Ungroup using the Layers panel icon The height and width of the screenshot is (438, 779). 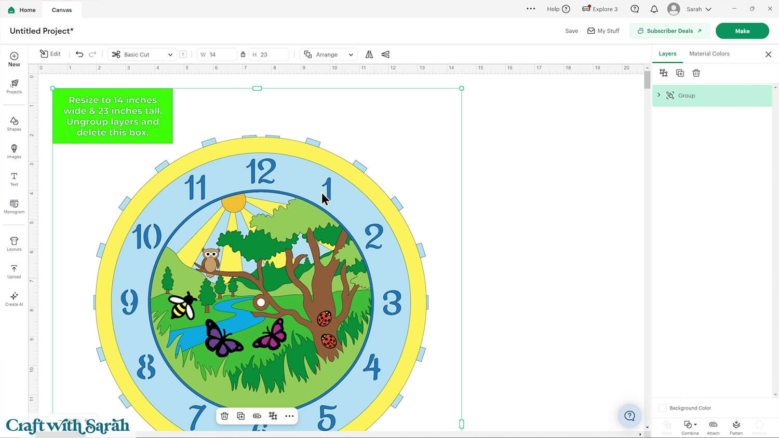(x=663, y=73)
